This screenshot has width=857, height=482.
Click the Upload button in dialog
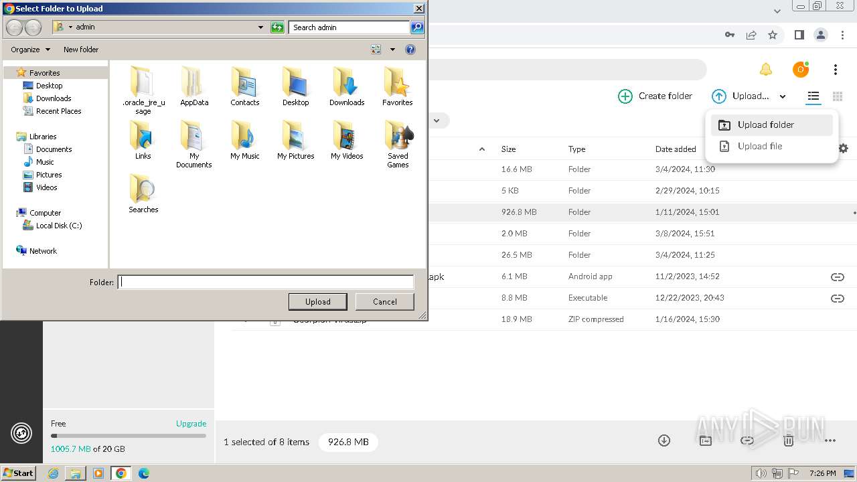coord(318,302)
